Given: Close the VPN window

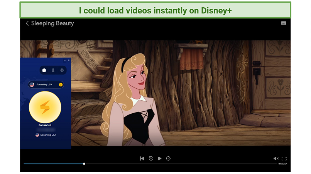Looking at the screenshot, I should click(69, 60).
